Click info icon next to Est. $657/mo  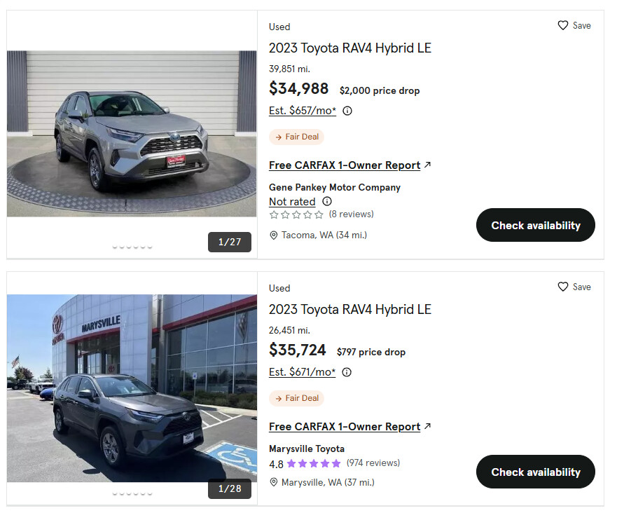pyautogui.click(x=347, y=111)
